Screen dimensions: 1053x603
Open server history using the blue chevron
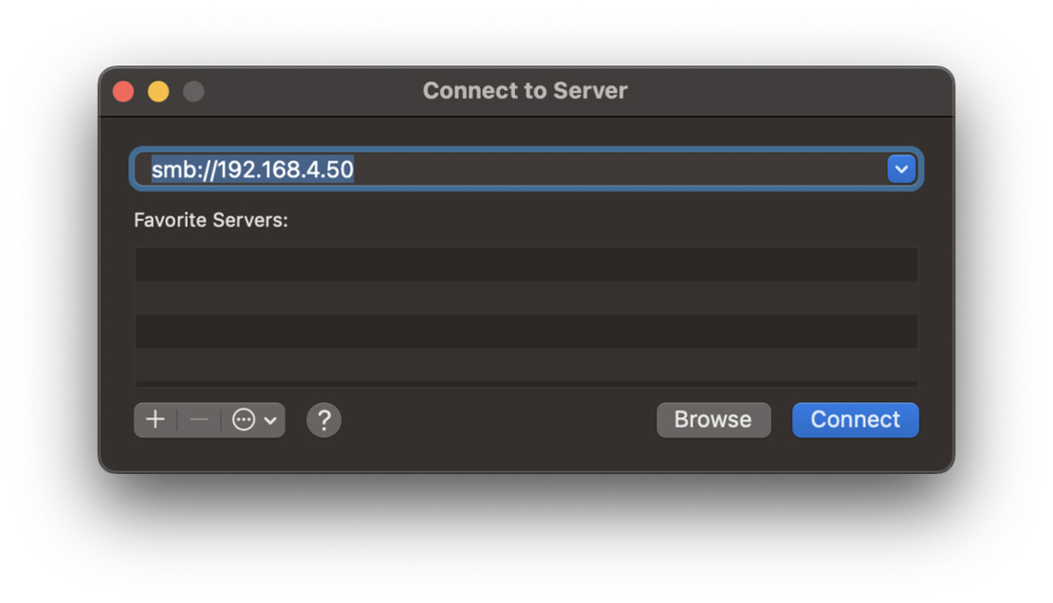900,169
